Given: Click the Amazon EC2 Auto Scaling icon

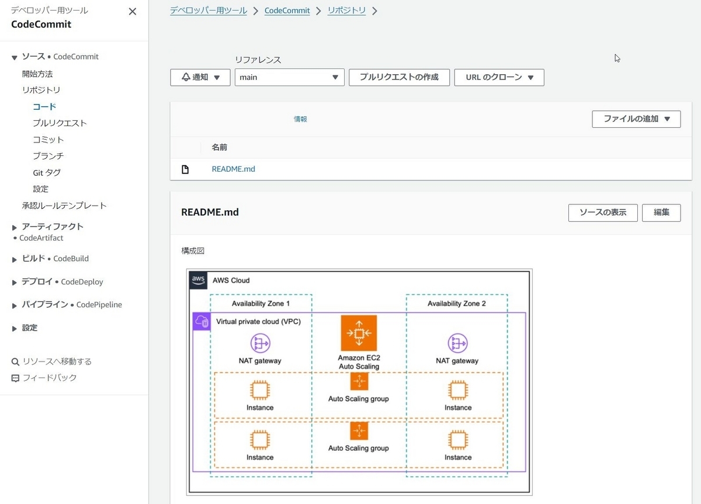Looking at the screenshot, I should coord(359,333).
